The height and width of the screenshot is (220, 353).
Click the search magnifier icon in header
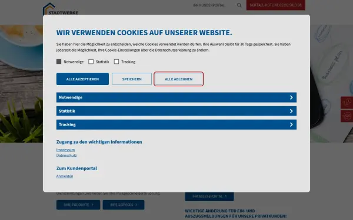tap(239, 5)
